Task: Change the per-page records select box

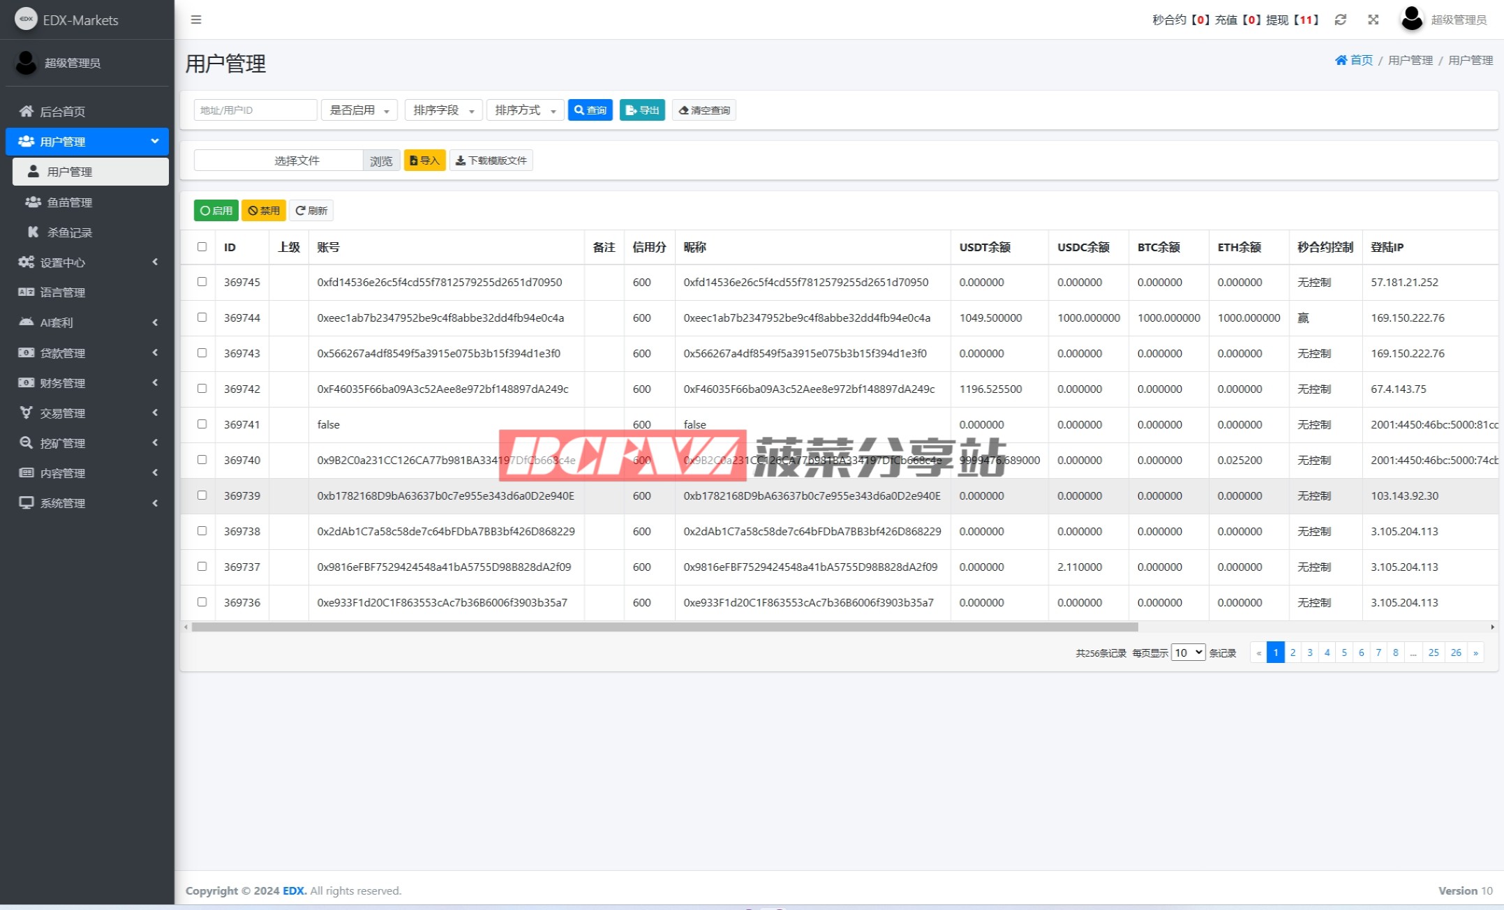Action: [1188, 652]
